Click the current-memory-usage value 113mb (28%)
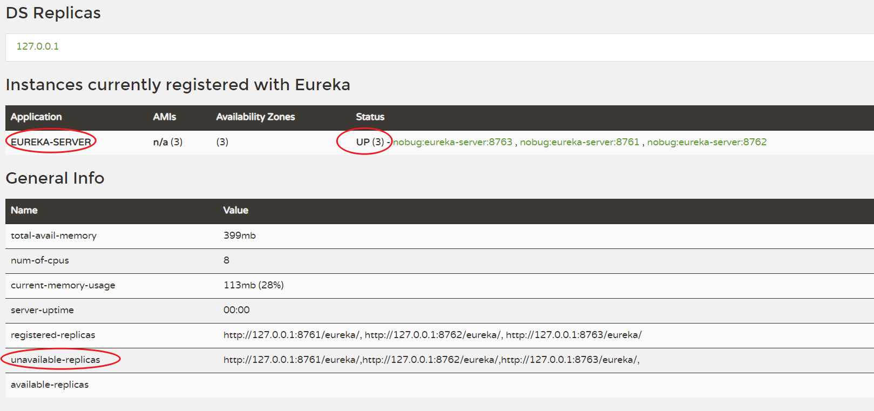Screen dimensions: 874x411 click(254, 285)
